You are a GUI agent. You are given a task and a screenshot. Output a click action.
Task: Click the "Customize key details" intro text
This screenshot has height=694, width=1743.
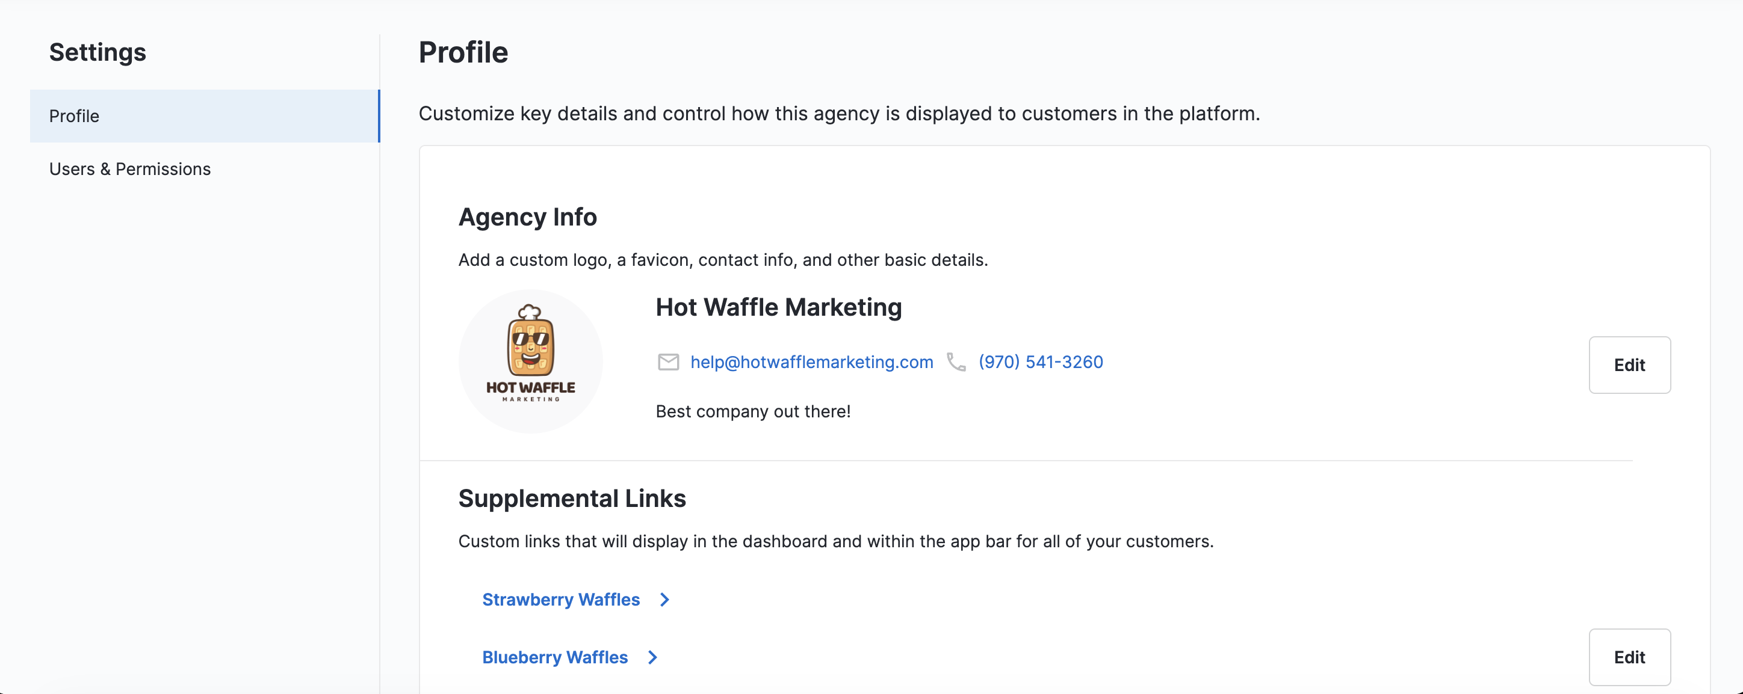click(x=838, y=113)
